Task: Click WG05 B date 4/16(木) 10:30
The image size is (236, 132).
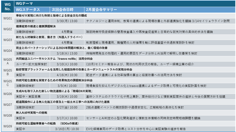Action: (x=67, y=75)
